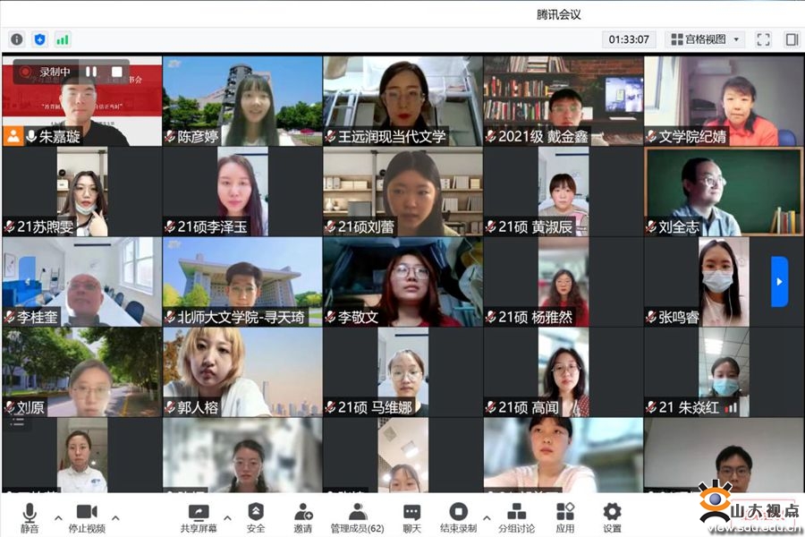Screen dimensions: 805x537
Task: Click 结束录制 to end recording
Action: pos(458,517)
